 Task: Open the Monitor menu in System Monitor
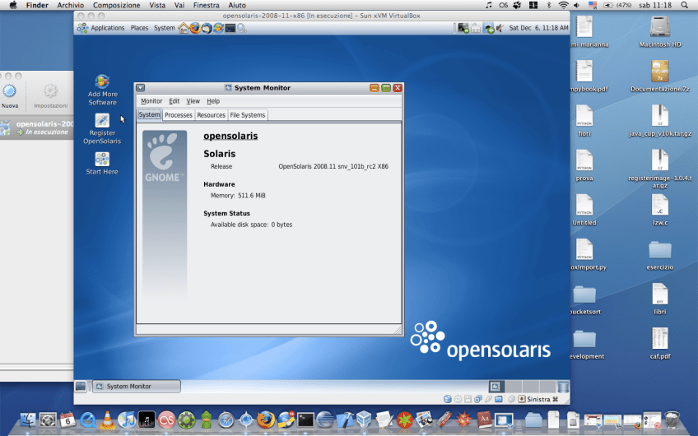(x=151, y=101)
